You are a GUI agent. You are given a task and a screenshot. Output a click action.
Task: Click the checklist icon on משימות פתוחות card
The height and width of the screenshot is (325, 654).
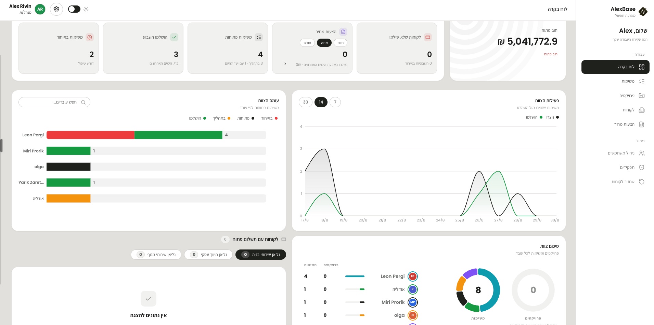[259, 37]
